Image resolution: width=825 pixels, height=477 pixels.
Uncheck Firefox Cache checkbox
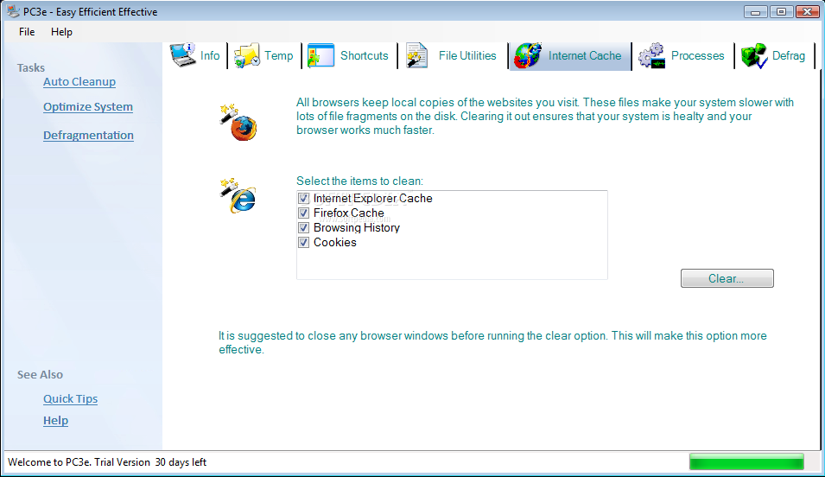click(303, 213)
